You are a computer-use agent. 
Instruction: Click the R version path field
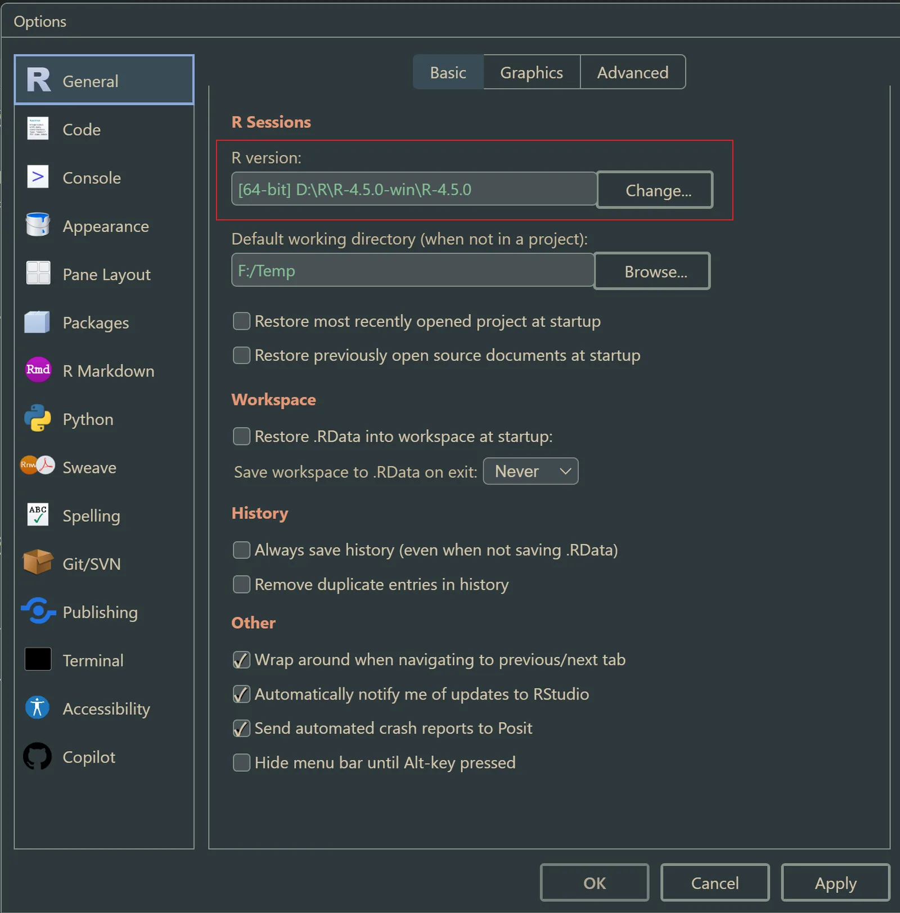[x=414, y=189]
